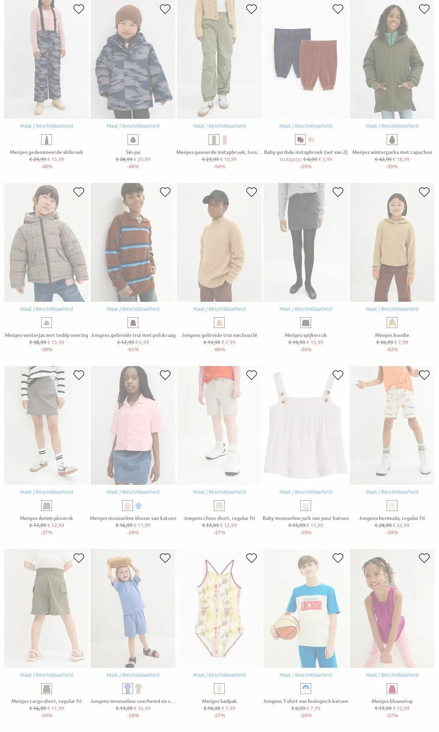Open Baby mousseline jurk van puur katoen
Viewport: 439px width, 732px height.
tap(306, 518)
